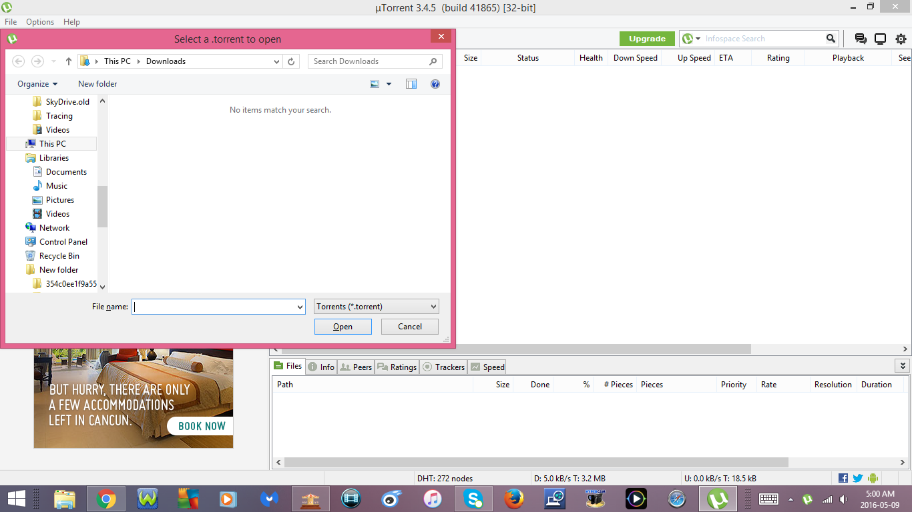Open iTunes from the taskbar

pyautogui.click(x=433, y=499)
